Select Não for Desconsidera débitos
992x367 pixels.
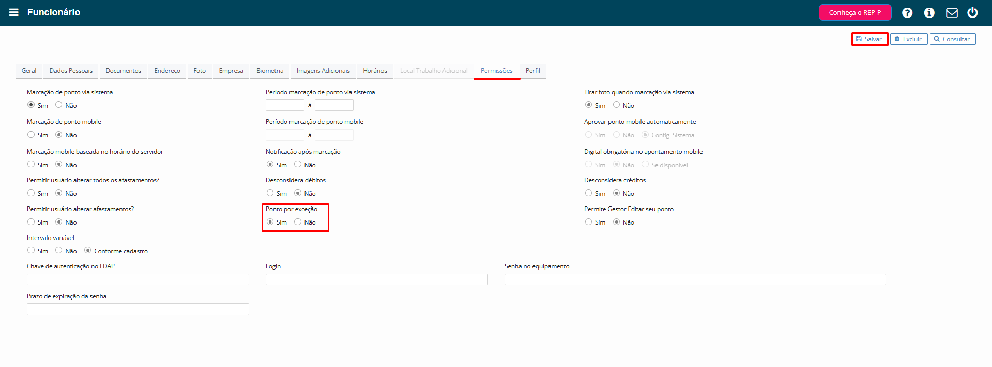click(298, 193)
